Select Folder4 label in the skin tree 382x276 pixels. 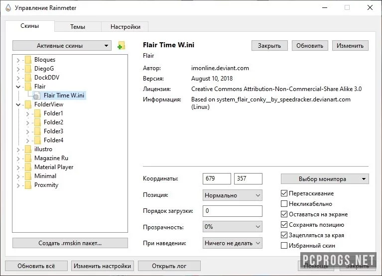click(x=53, y=140)
